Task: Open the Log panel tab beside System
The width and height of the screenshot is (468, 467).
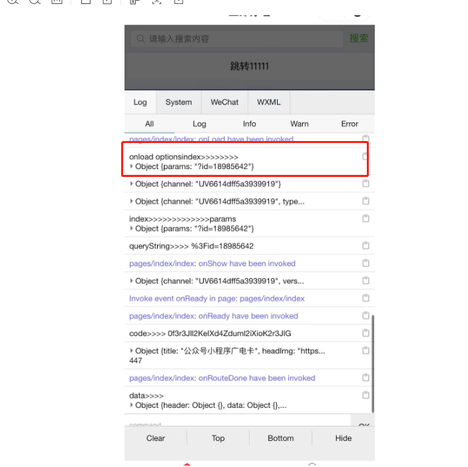Action: pyautogui.click(x=140, y=102)
